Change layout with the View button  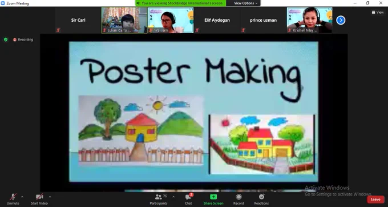377,12
